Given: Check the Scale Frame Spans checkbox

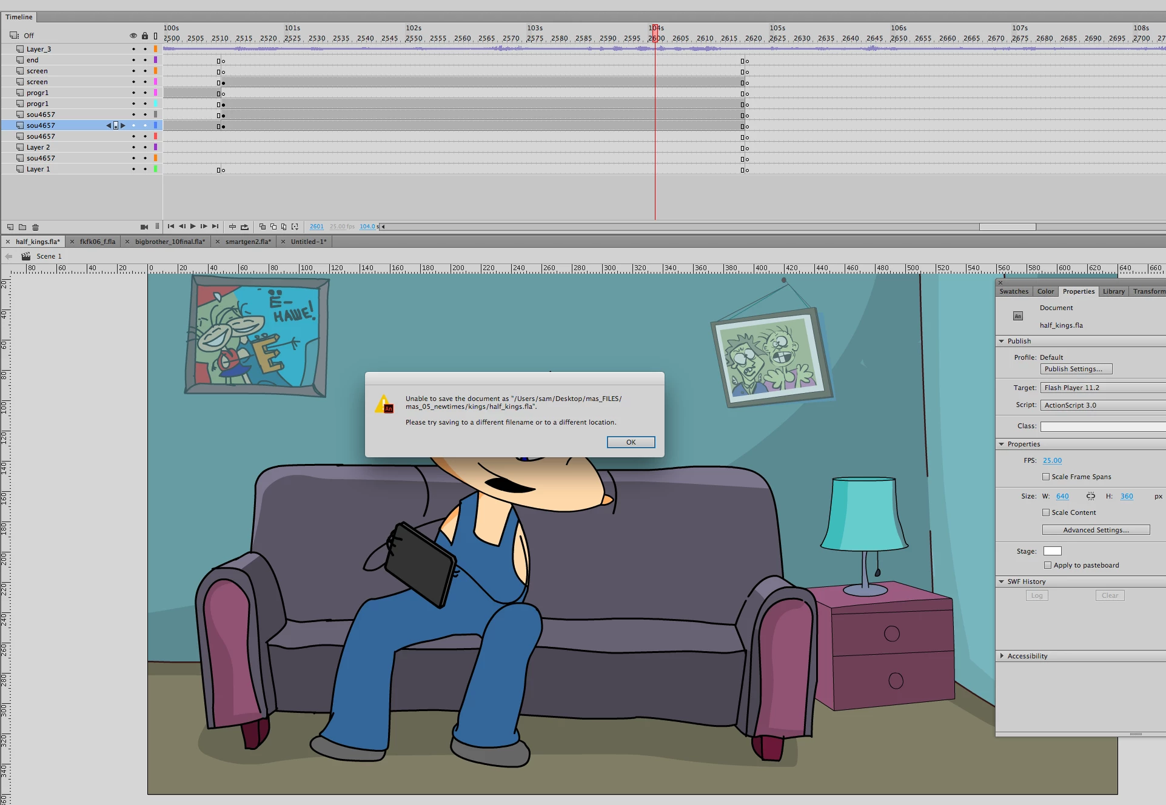Looking at the screenshot, I should pos(1046,477).
